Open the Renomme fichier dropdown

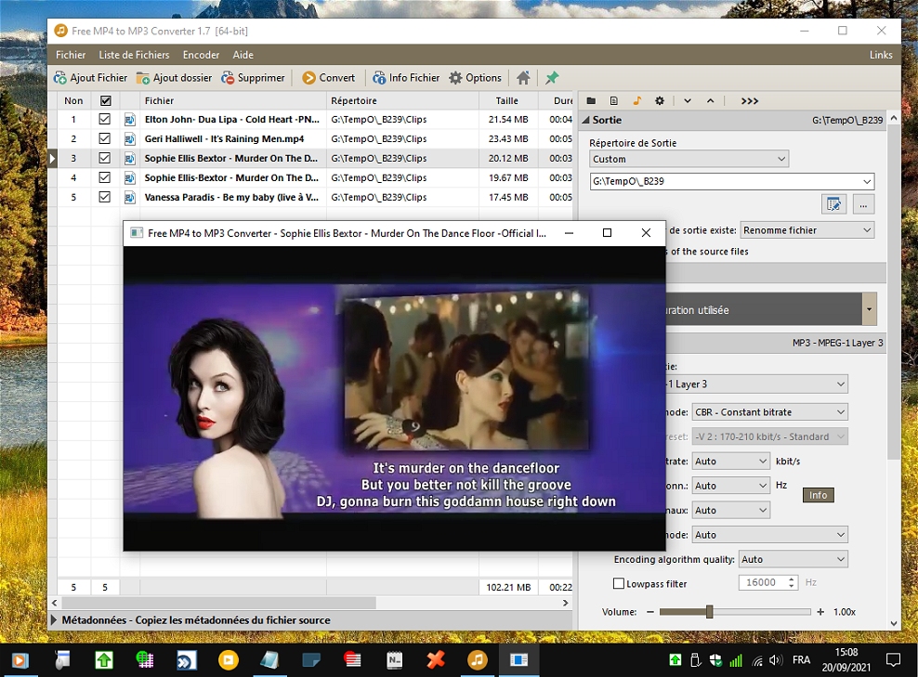point(807,230)
